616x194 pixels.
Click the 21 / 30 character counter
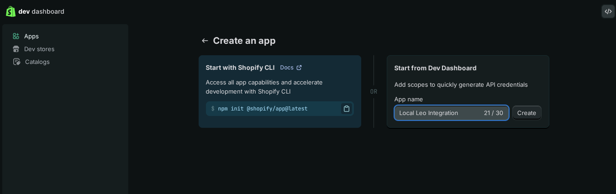pos(493,113)
